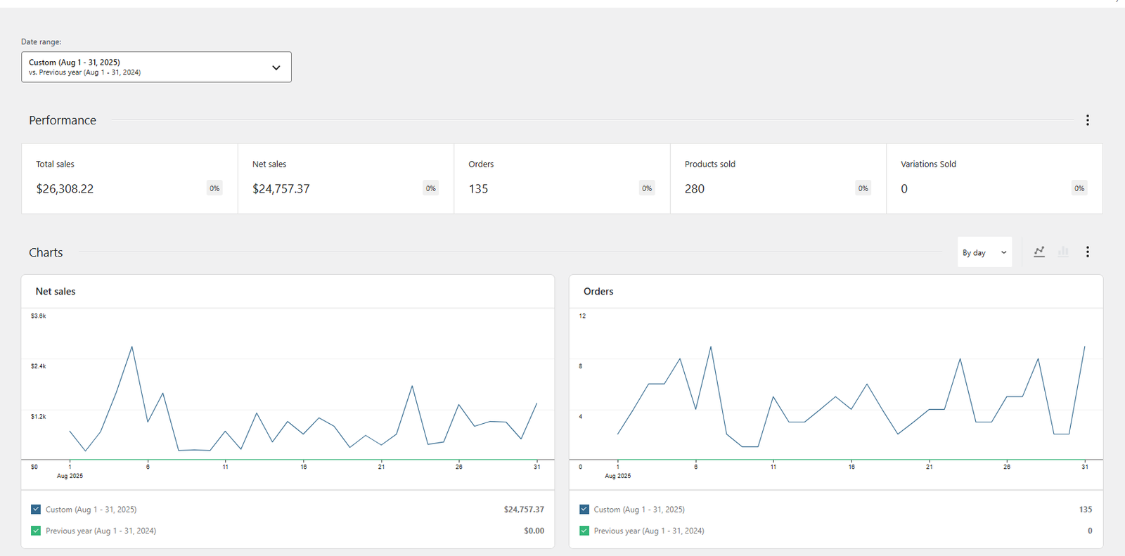Uncheck Custom period in Orders chart legend
The image size is (1125, 556).
coord(584,509)
